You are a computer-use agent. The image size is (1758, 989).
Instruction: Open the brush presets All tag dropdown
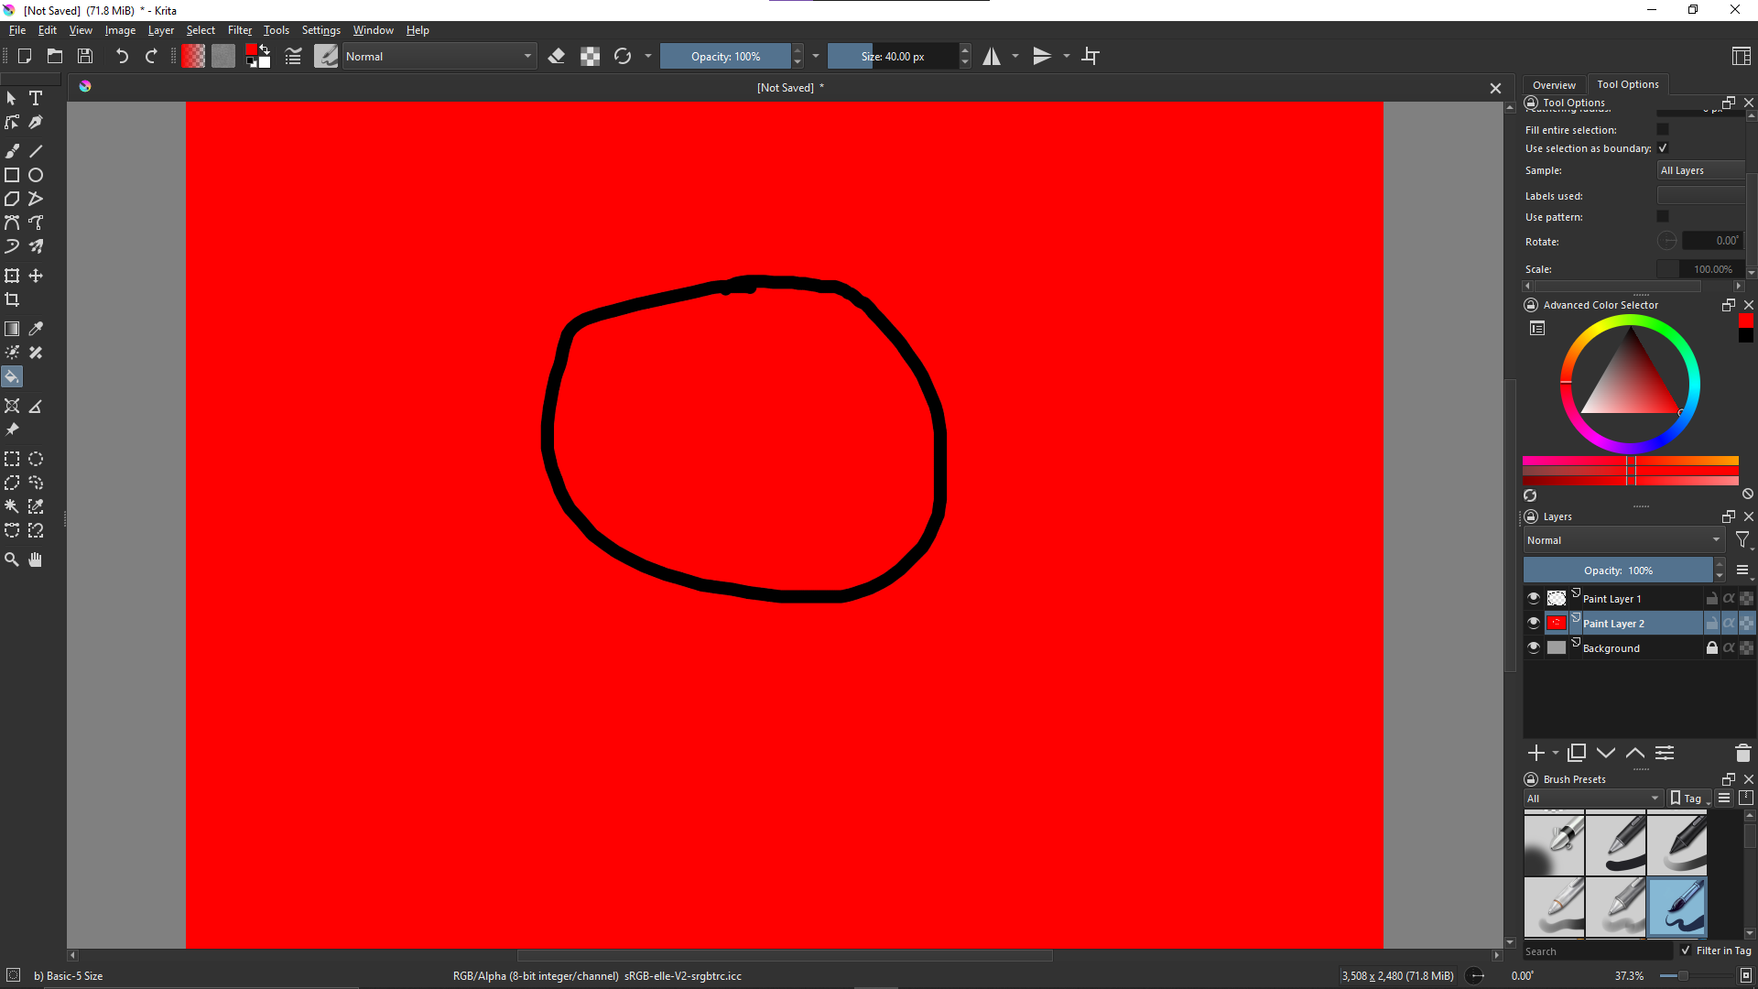[1593, 799]
